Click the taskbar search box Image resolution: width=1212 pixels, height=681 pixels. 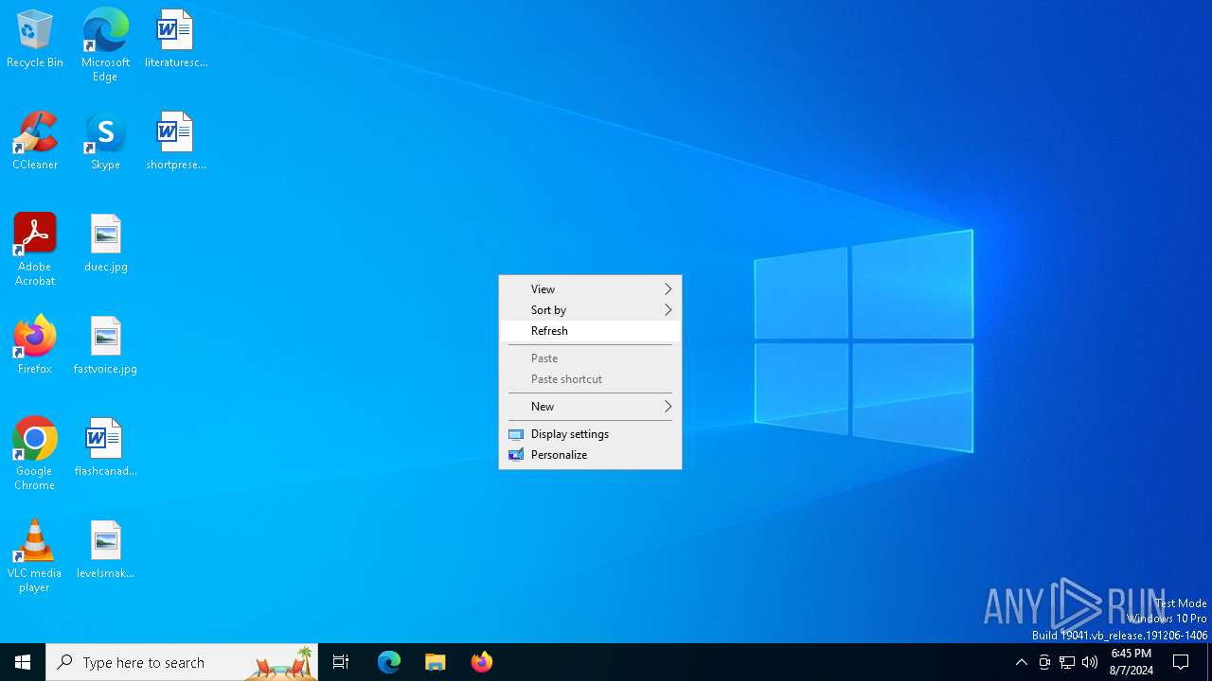182,662
